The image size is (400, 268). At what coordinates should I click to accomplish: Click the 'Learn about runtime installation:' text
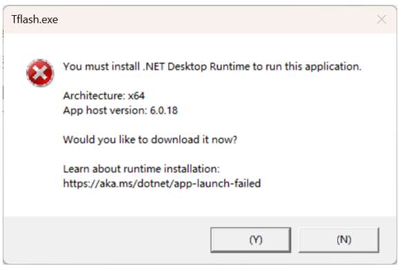[x=141, y=169]
